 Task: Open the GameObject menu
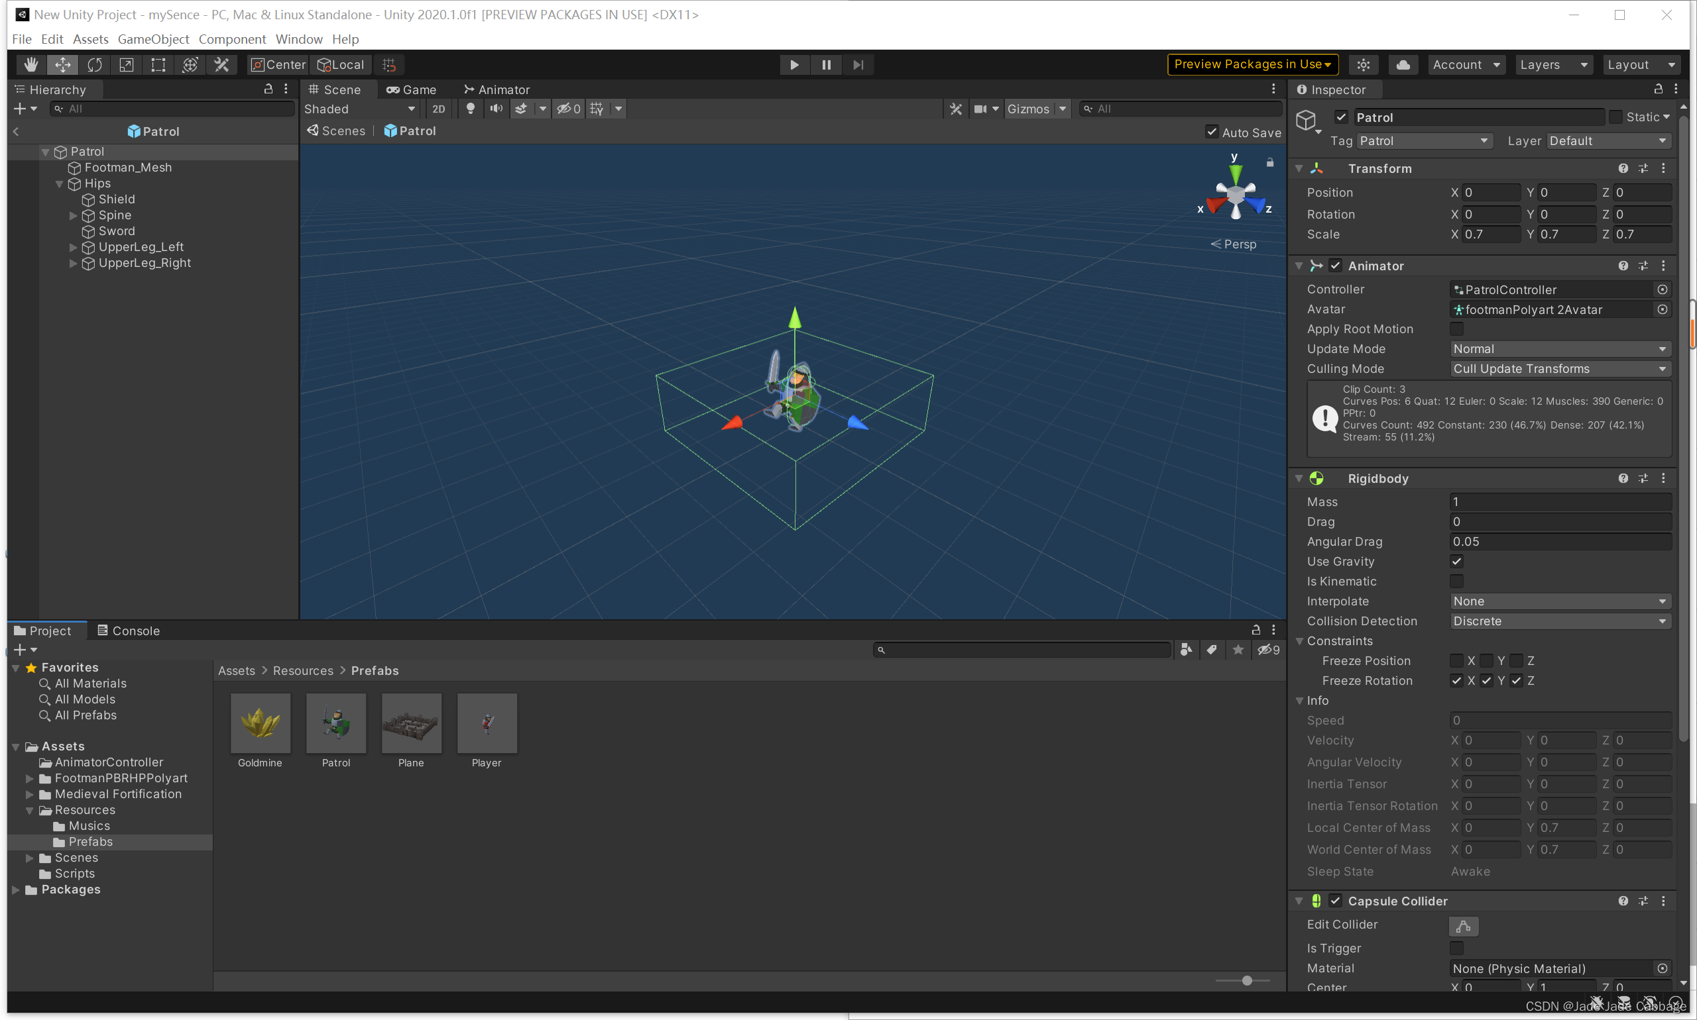152,39
